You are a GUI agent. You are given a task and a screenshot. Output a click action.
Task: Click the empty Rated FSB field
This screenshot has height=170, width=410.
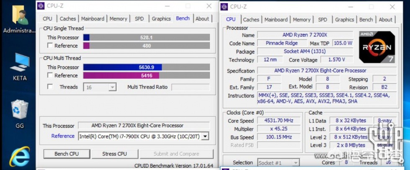(x=279, y=145)
